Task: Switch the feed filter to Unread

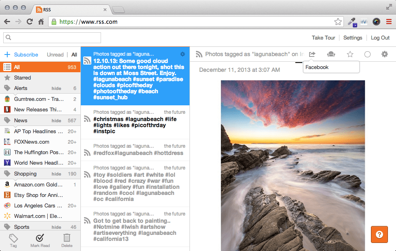Action: click(x=55, y=54)
